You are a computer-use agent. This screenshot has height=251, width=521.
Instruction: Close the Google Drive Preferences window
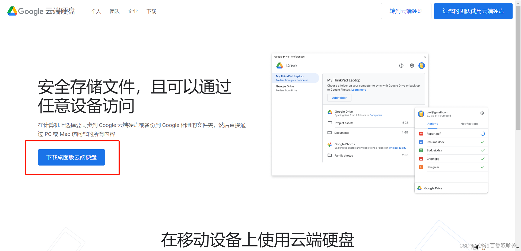pyautogui.click(x=425, y=57)
